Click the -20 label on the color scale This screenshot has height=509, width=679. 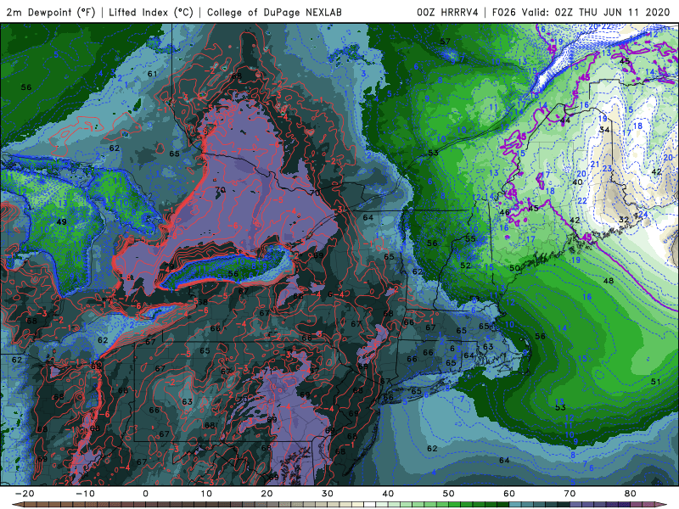pos(25,494)
